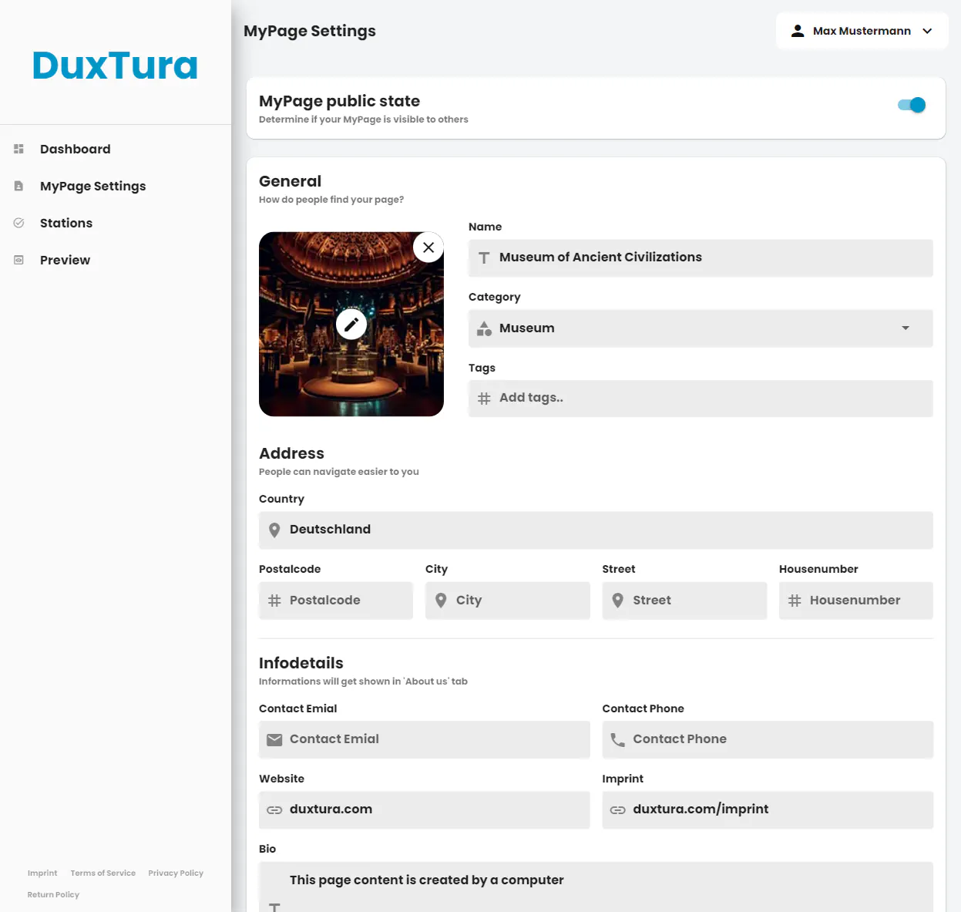Click the Postalcode input field

(x=335, y=600)
